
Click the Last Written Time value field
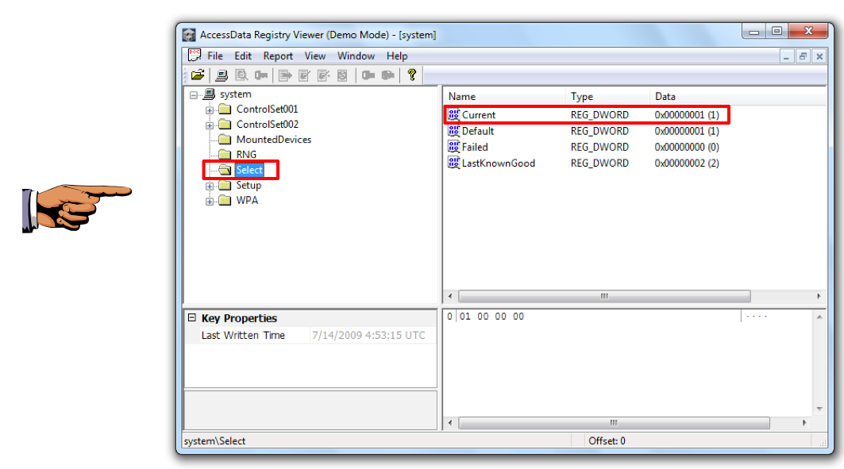tap(372, 336)
